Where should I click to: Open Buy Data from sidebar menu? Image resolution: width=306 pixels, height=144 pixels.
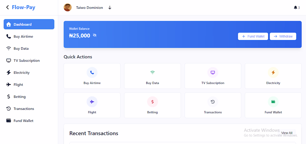coord(21,49)
